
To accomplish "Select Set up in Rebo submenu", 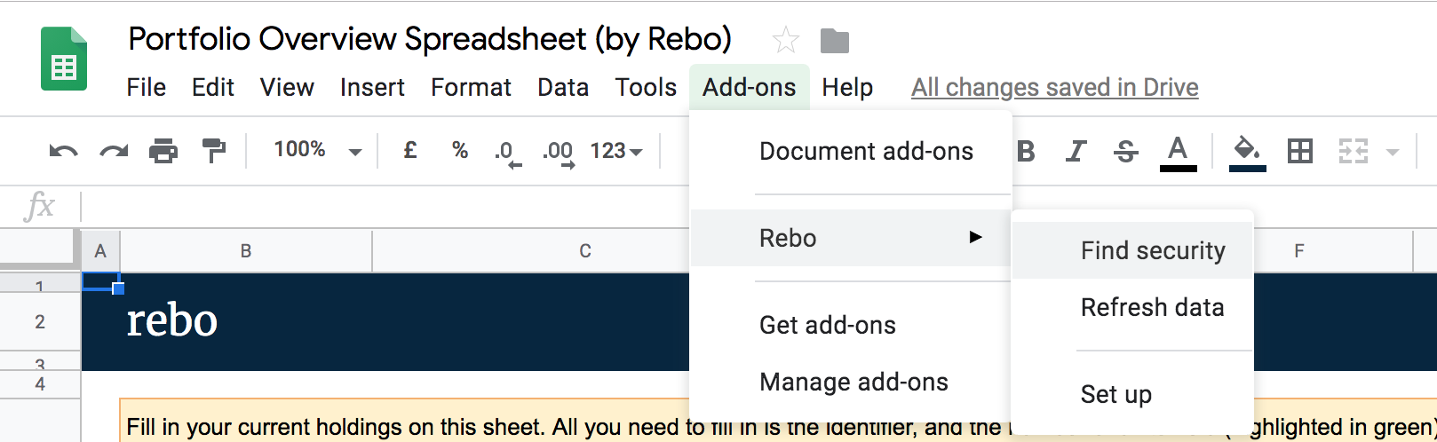I will 1132,394.
